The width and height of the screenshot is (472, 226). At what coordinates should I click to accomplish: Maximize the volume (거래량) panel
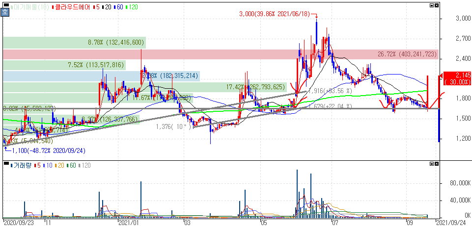tap(432, 163)
